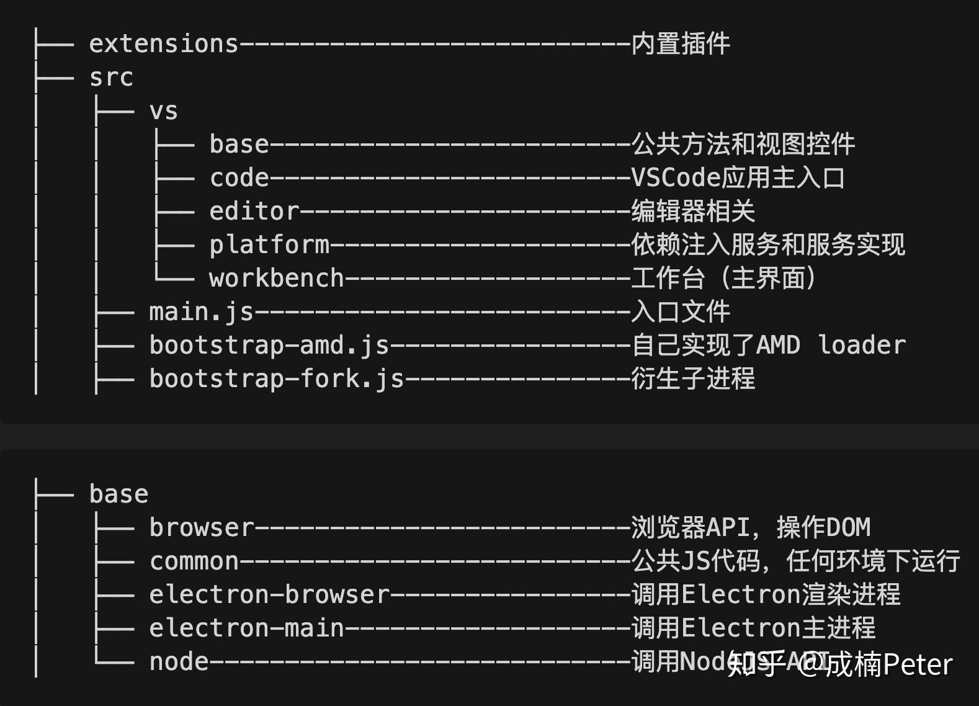Click the src folder entry
This screenshot has width=979, height=706.
coord(111,78)
